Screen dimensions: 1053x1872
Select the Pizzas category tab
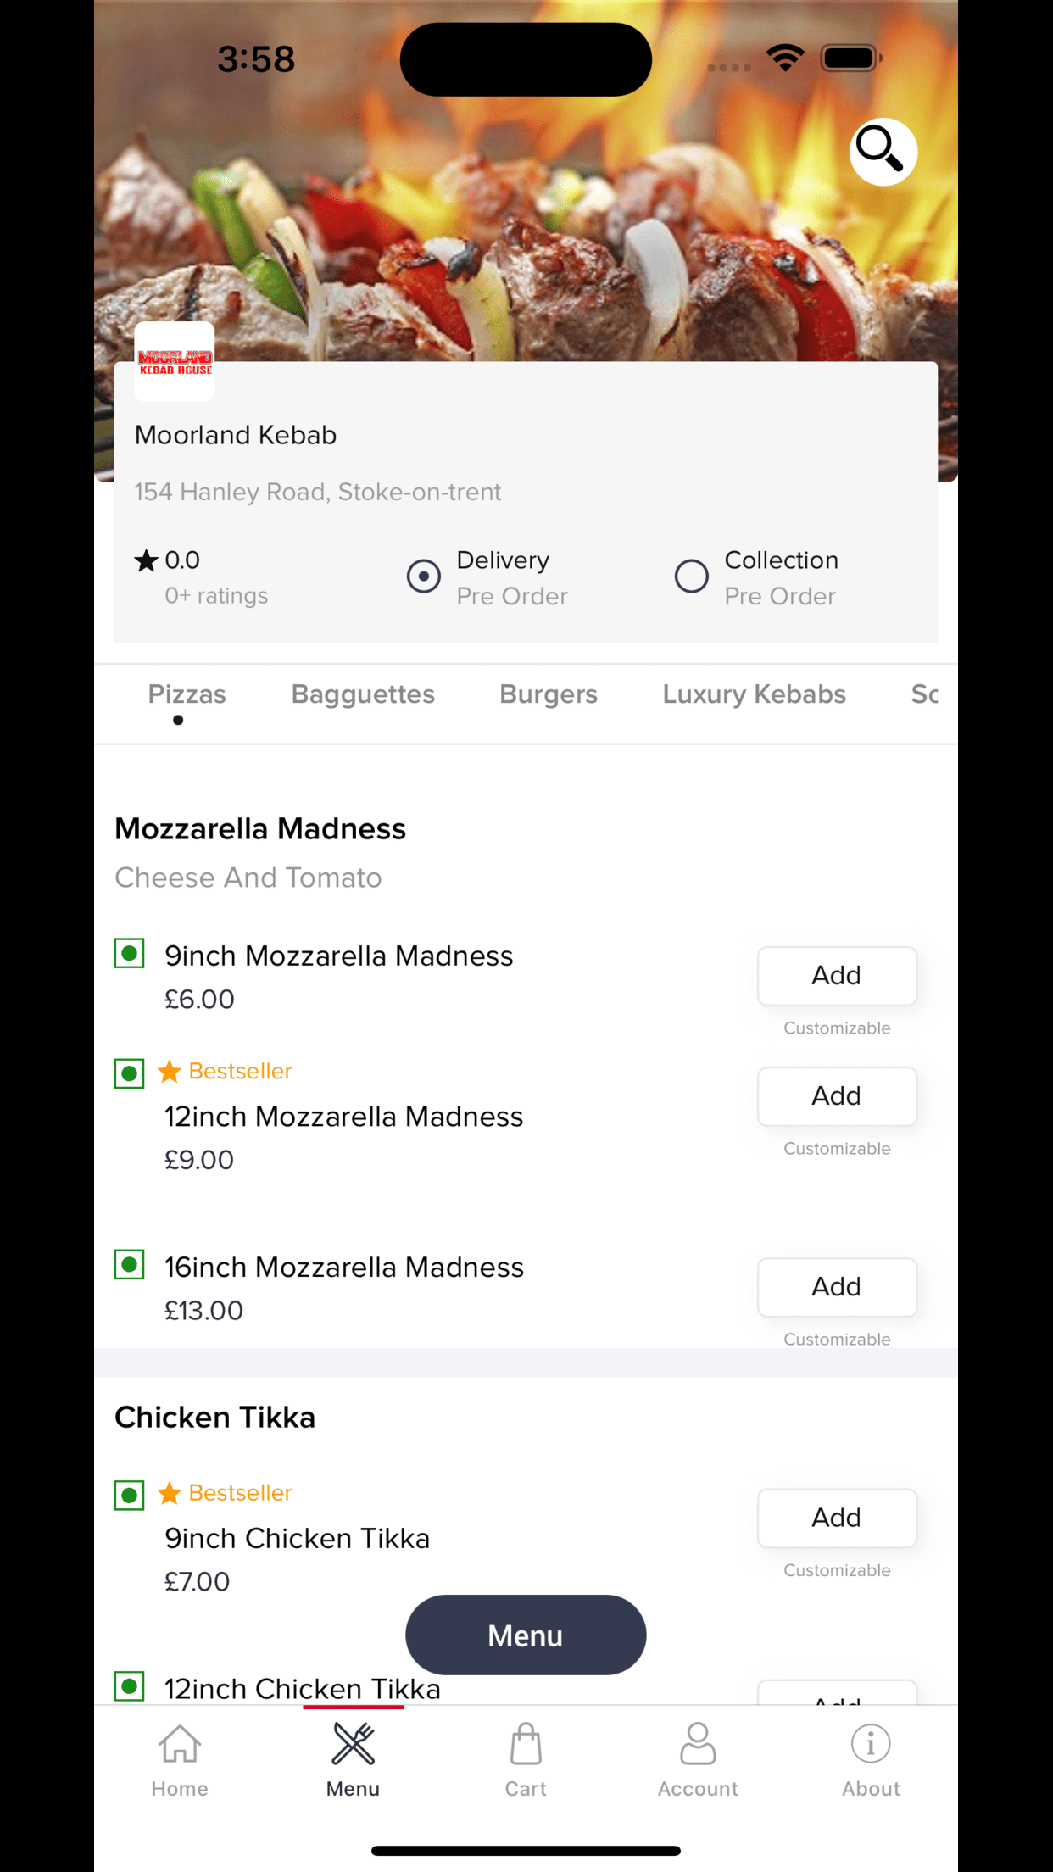click(x=187, y=694)
